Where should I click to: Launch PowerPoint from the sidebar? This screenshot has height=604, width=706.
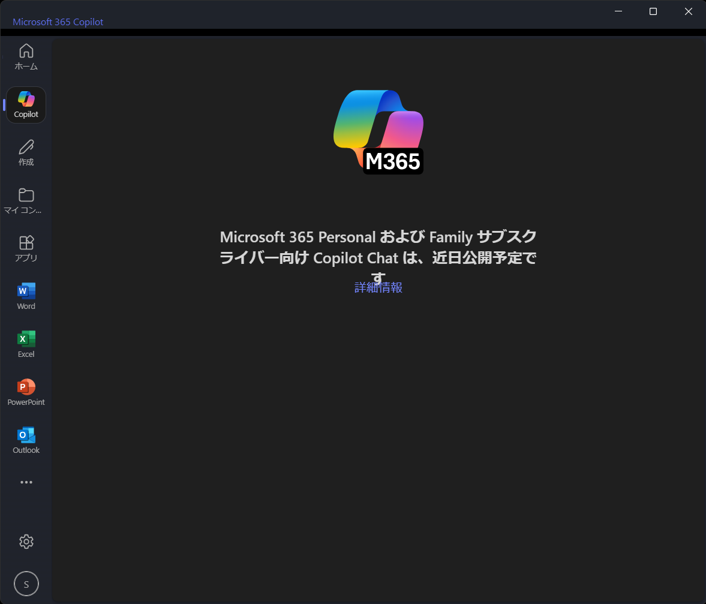pos(26,392)
